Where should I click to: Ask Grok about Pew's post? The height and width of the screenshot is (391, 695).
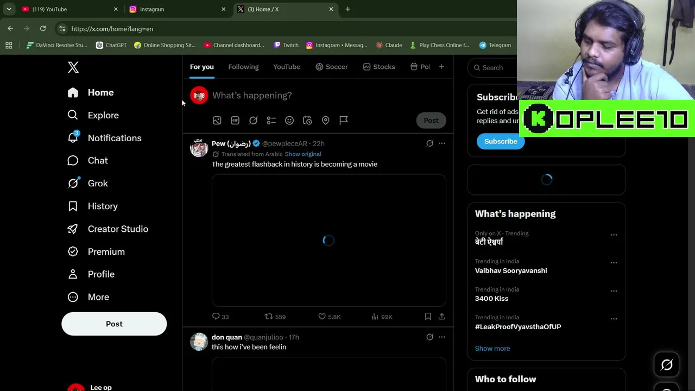[429, 143]
